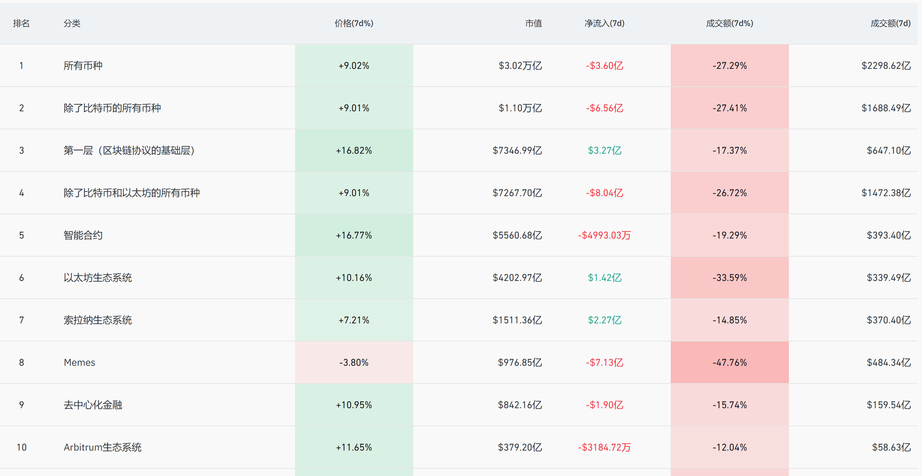The width and height of the screenshot is (922, 476).
Task: Click market cap $1511.36亿
Action: [x=517, y=320]
